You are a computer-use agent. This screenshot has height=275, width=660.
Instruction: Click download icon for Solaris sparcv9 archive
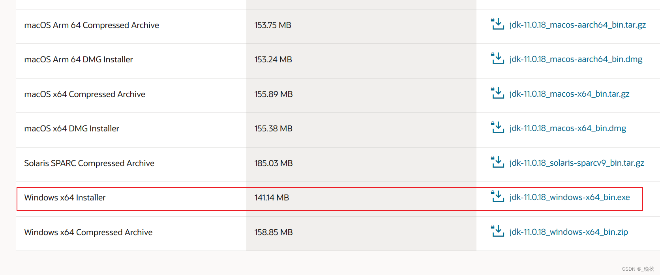[497, 162]
